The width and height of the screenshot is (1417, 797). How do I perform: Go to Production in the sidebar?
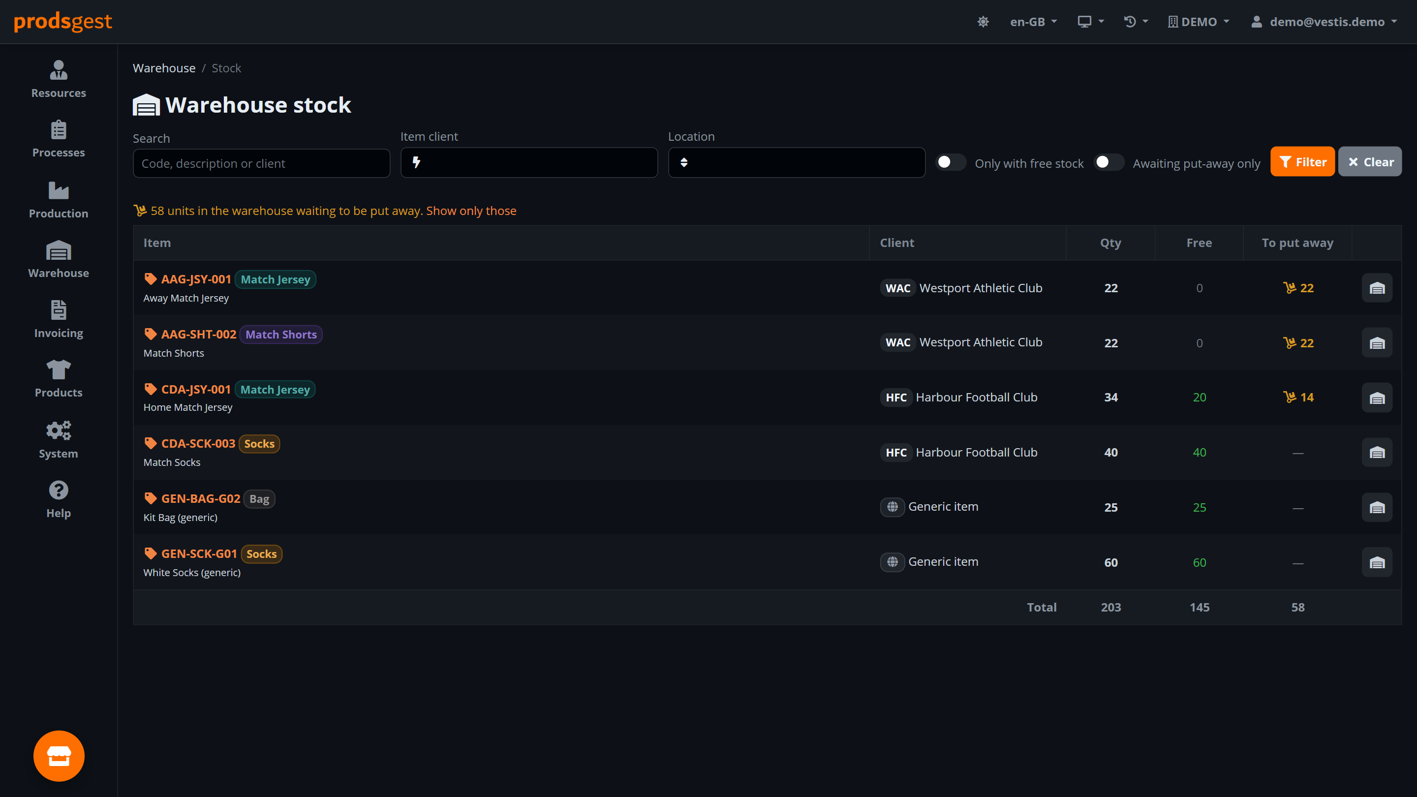59,200
